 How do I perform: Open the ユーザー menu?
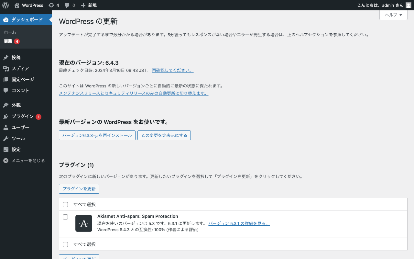26,128
